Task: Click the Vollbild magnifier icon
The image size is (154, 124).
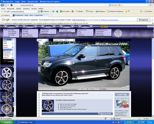Action: (101, 89)
